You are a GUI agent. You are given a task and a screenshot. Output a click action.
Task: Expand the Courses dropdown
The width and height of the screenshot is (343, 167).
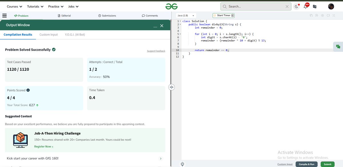pos(14,6)
